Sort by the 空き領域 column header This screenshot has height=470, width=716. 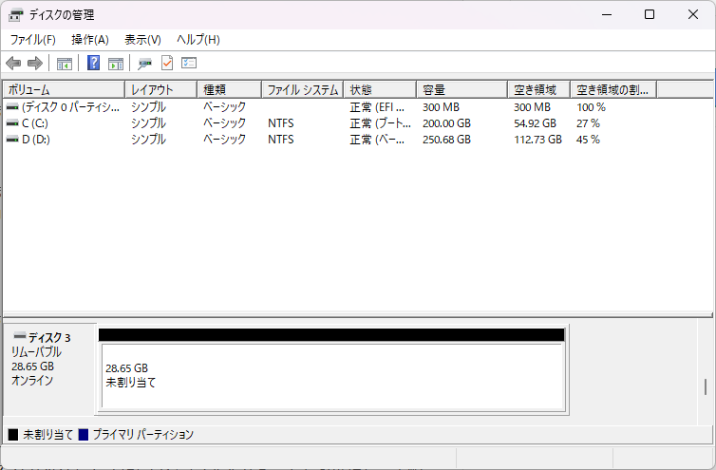pyautogui.click(x=539, y=89)
